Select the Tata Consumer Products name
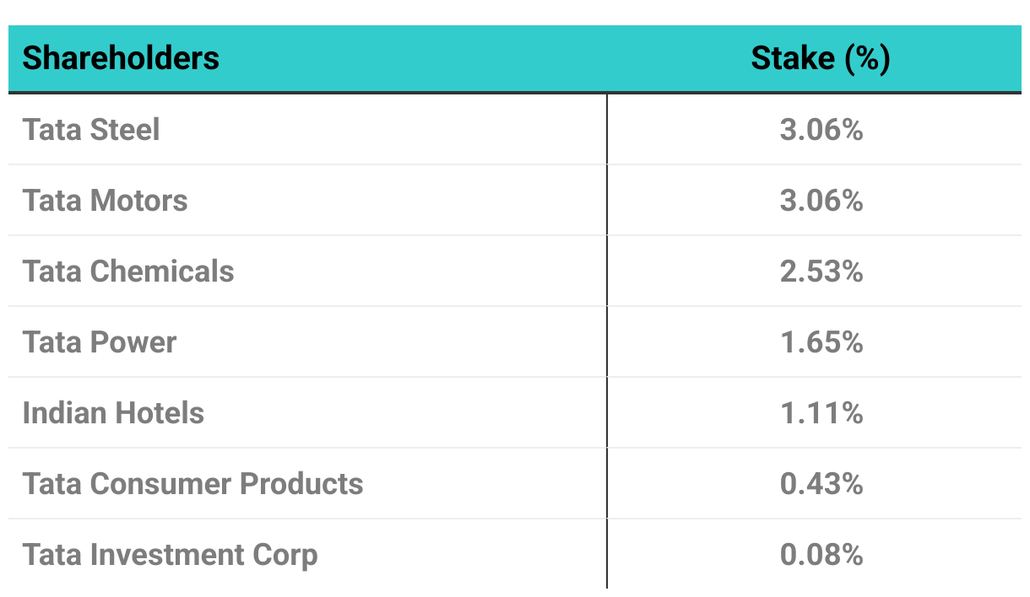 coord(192,484)
